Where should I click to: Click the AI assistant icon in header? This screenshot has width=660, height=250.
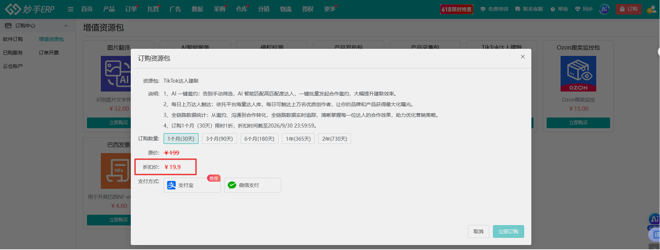click(x=604, y=9)
